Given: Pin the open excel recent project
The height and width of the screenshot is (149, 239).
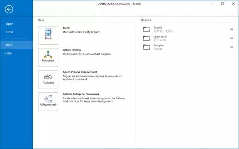Looking at the screenshot, I should (231, 38).
